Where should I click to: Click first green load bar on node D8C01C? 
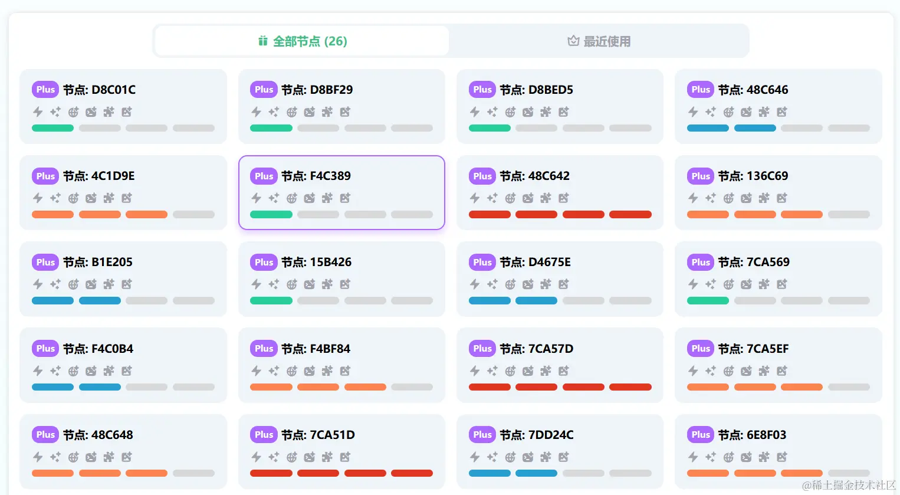point(52,128)
